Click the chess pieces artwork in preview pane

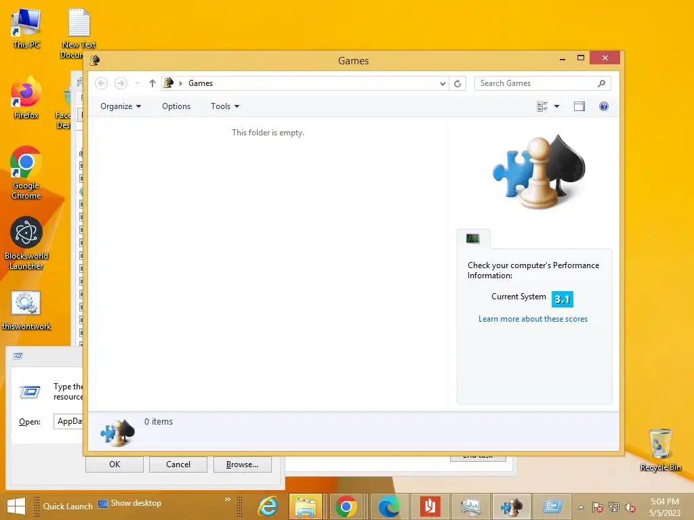539,171
